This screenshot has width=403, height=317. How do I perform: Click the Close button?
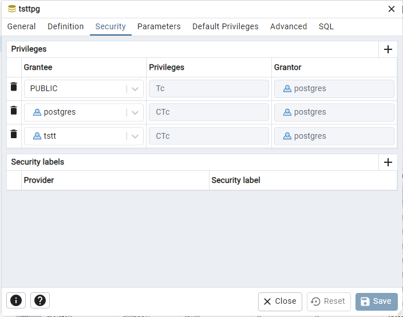[x=280, y=301]
